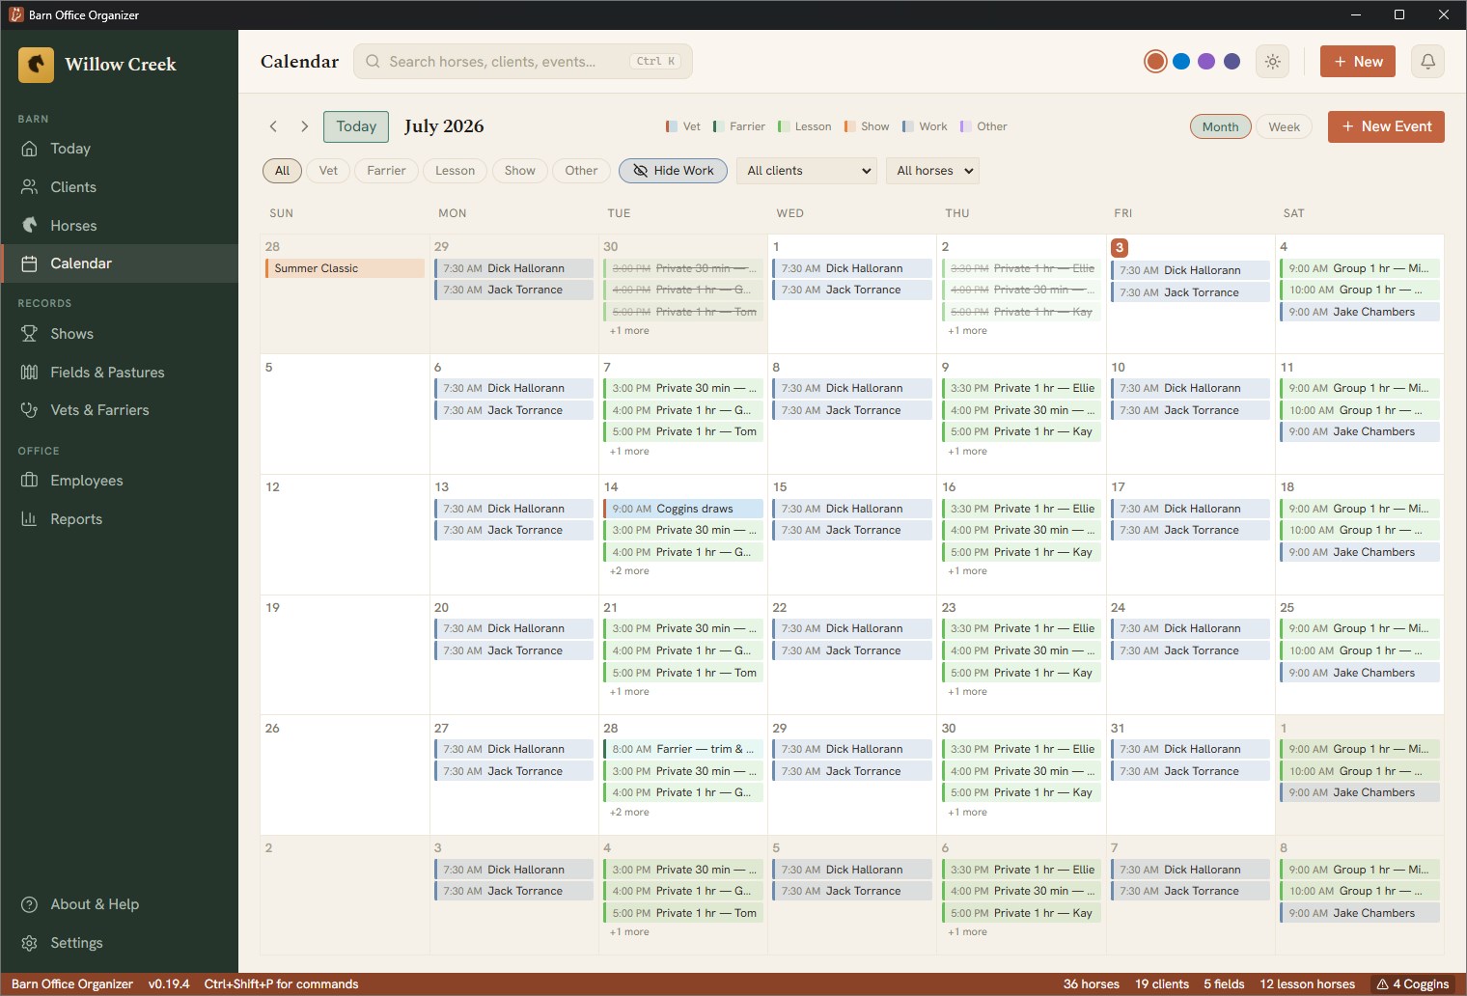This screenshot has width=1467, height=996.
Task: Click the New button in header
Action: 1358,62
